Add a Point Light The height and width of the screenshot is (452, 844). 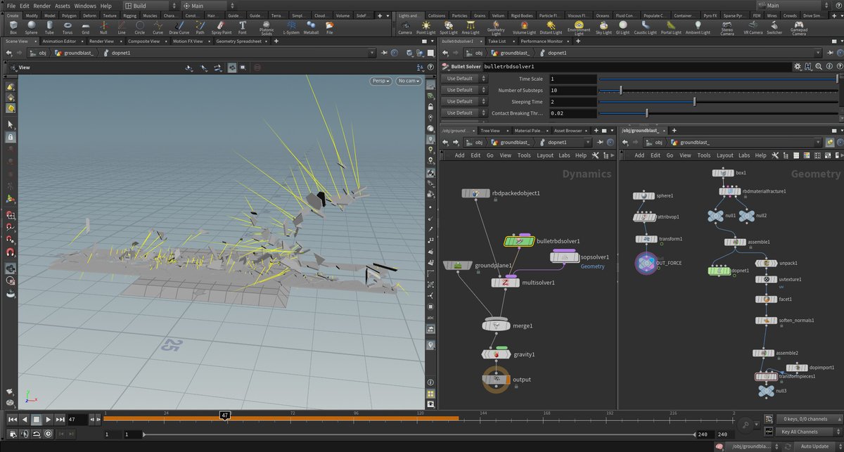click(x=426, y=27)
